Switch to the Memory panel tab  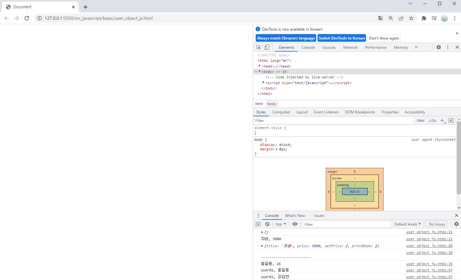(401, 47)
